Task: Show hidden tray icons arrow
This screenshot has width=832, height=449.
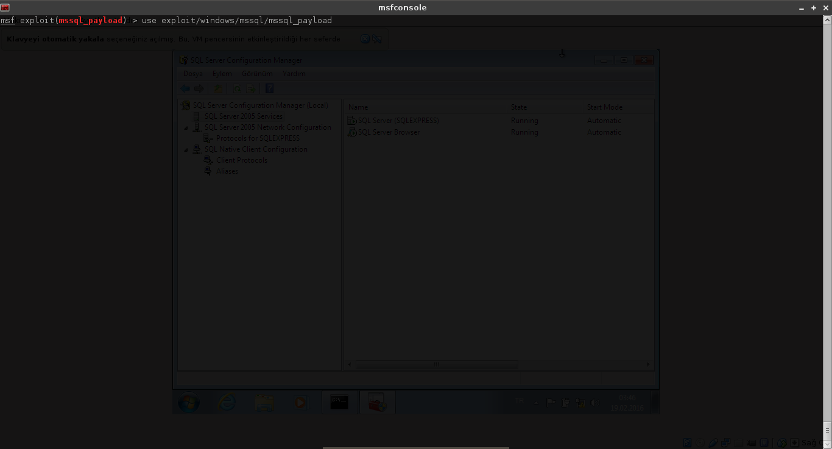Action: coord(537,403)
